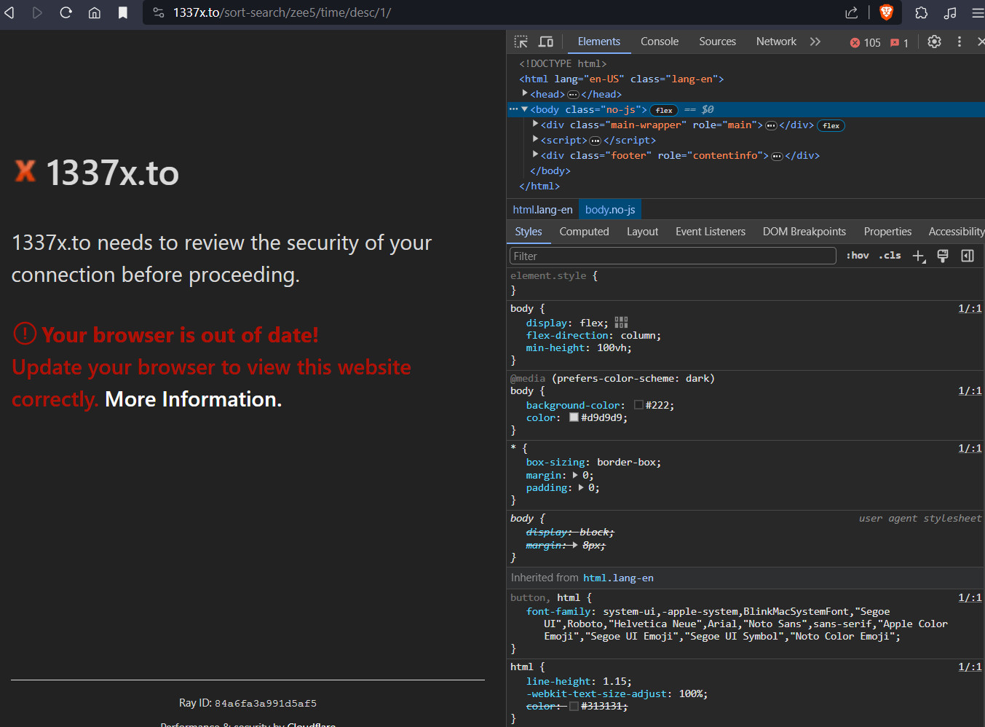
Task: Open the #313131 color swatch
Action: coord(574,706)
